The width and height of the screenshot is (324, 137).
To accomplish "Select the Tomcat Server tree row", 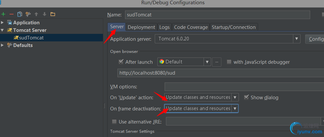I will pyautogui.click(x=51, y=30).
